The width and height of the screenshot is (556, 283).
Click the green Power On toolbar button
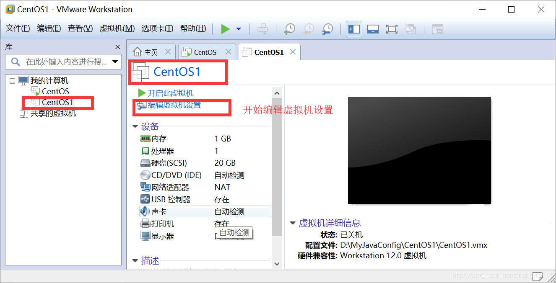click(x=226, y=29)
